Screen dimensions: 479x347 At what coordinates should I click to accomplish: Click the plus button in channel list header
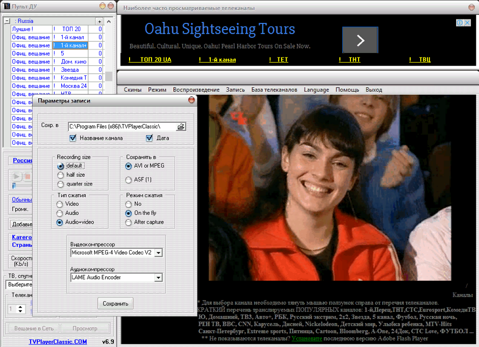tap(99, 21)
